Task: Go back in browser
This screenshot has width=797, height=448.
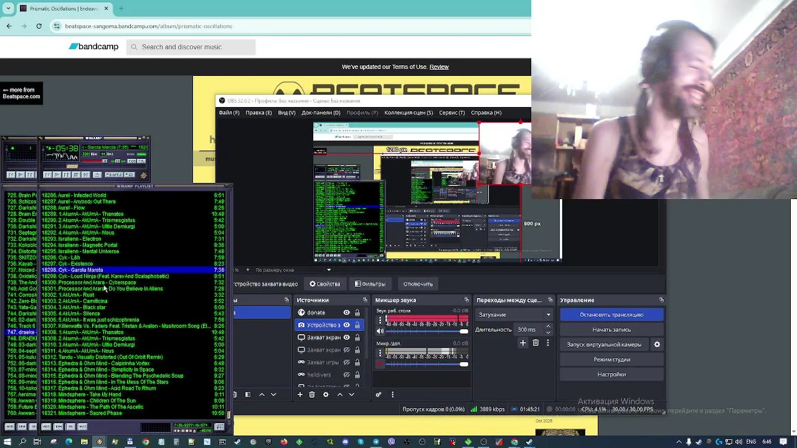Action: [x=9, y=26]
